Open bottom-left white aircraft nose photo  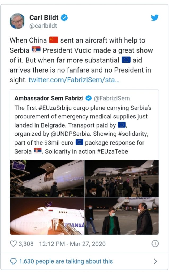point(47,216)
